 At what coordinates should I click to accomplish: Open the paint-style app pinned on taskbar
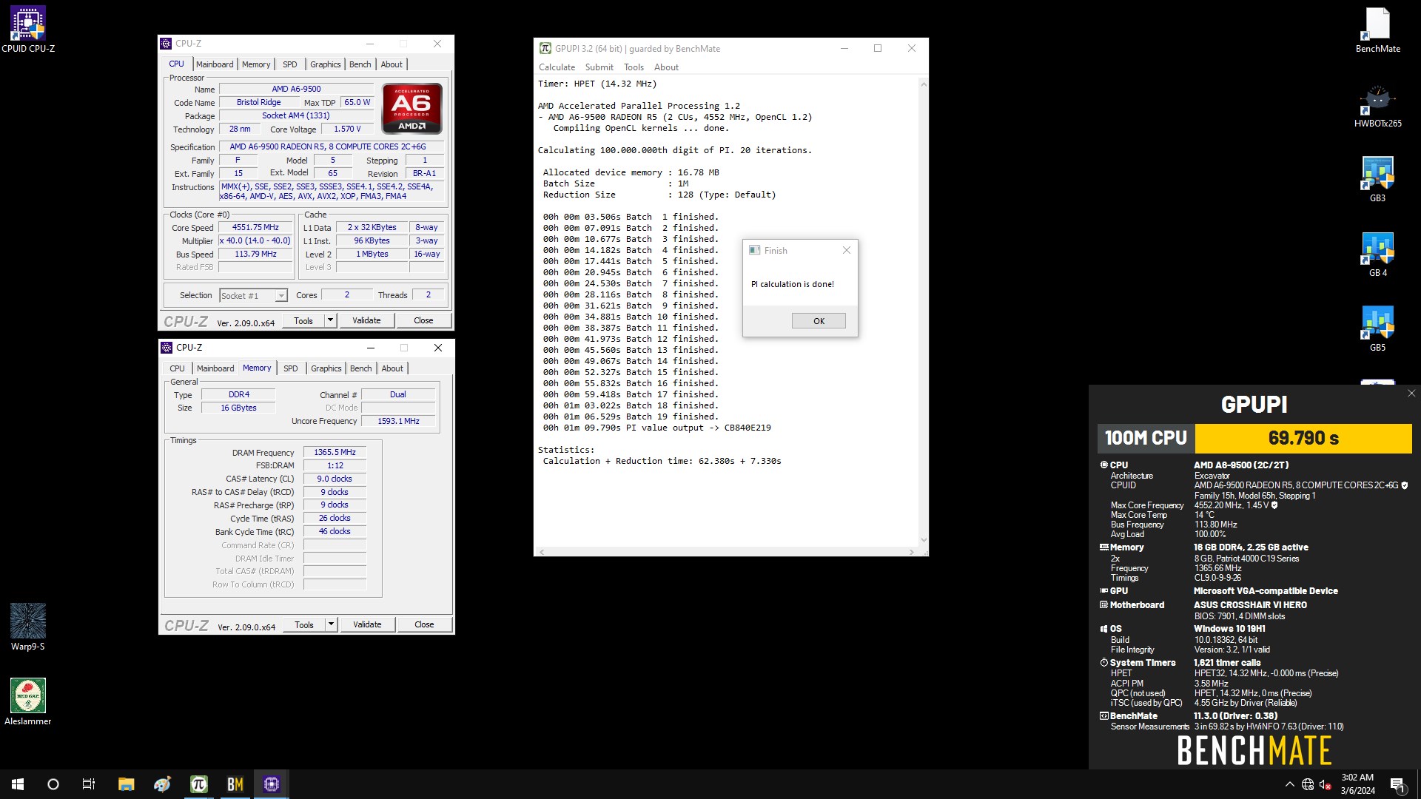pos(163,784)
